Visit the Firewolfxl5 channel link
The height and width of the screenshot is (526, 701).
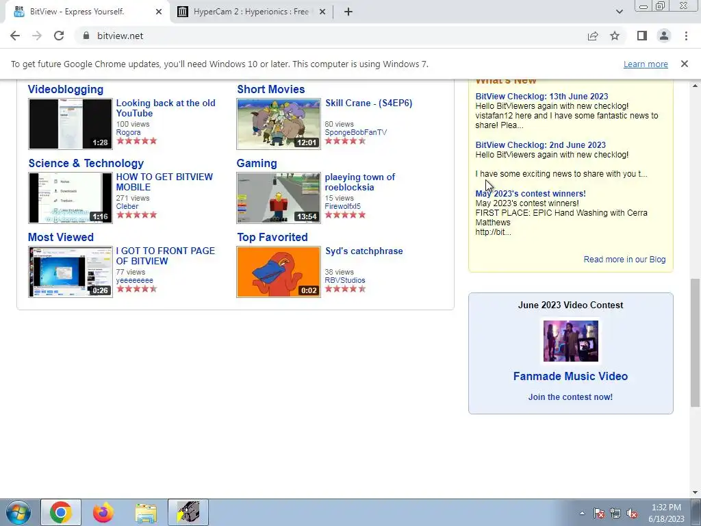click(343, 206)
